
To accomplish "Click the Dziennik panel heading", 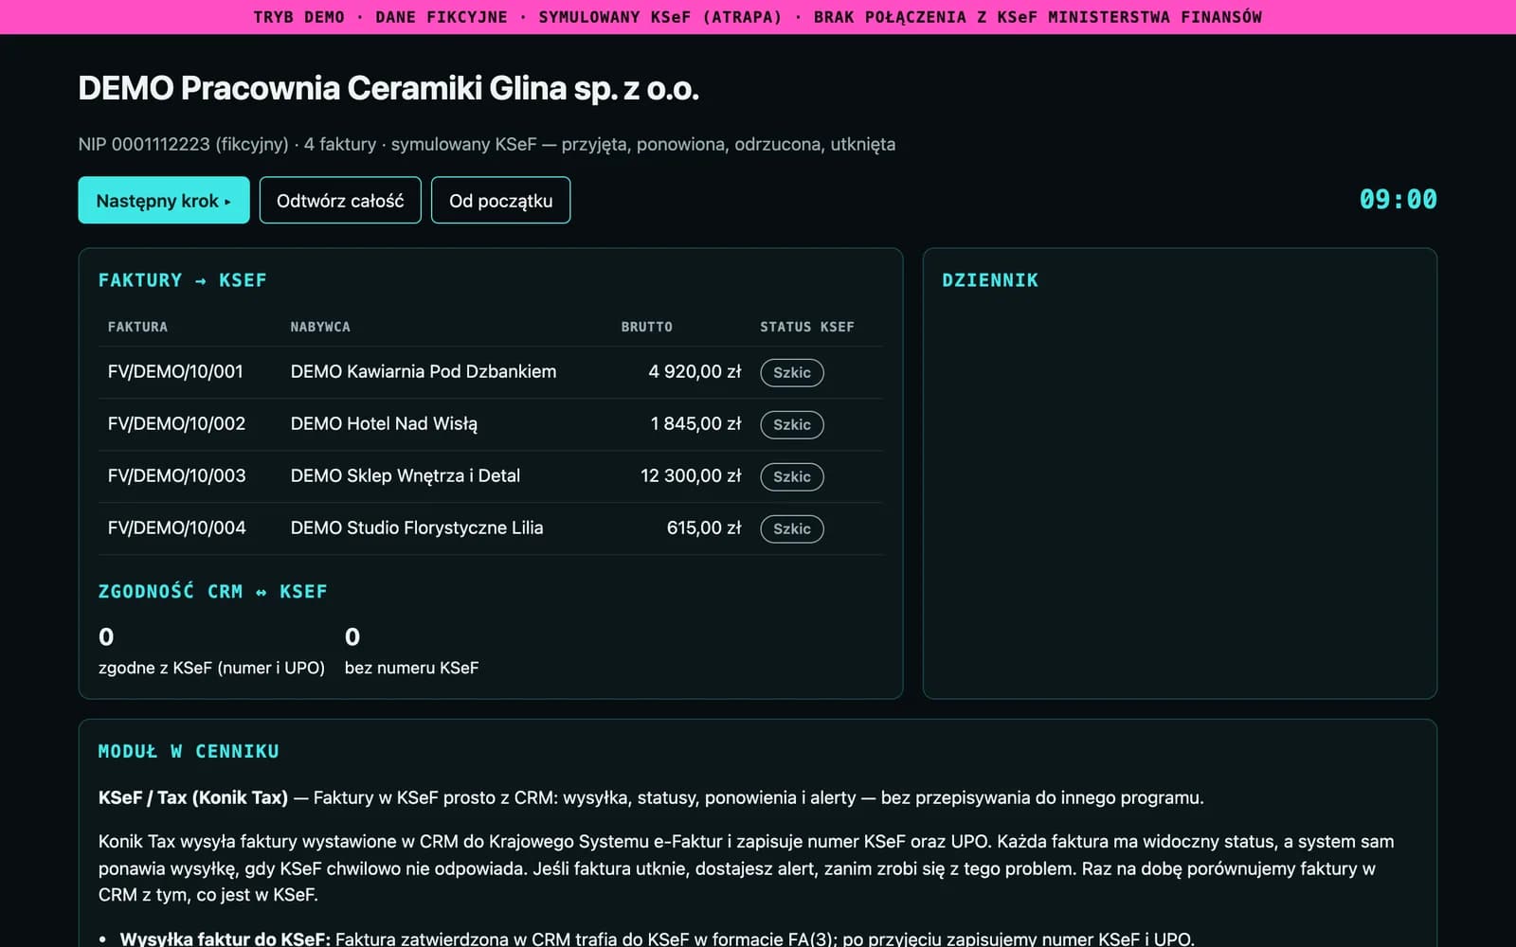I will (990, 280).
